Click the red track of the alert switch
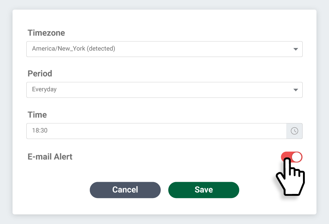329x224 pixels. pos(286,155)
